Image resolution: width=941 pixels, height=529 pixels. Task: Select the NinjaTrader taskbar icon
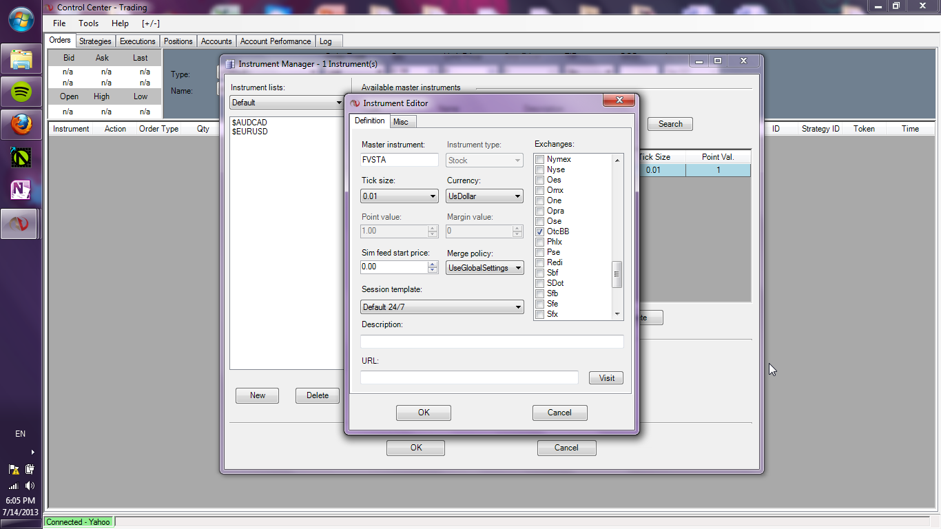[19, 224]
